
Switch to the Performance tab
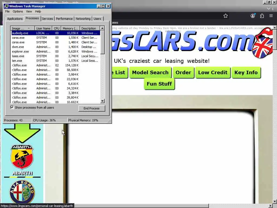point(64,19)
